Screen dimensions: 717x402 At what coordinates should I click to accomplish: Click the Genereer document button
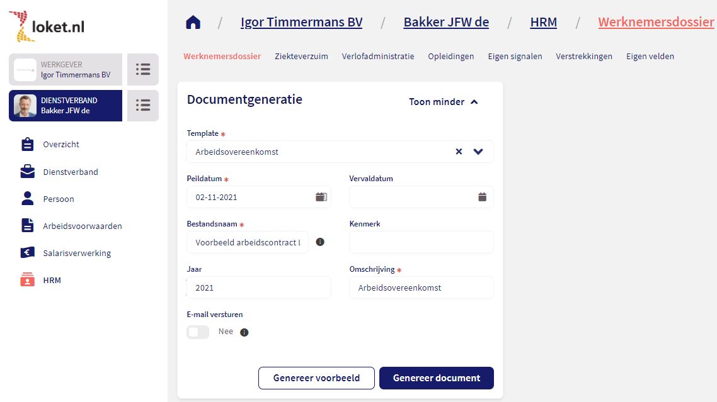436,378
